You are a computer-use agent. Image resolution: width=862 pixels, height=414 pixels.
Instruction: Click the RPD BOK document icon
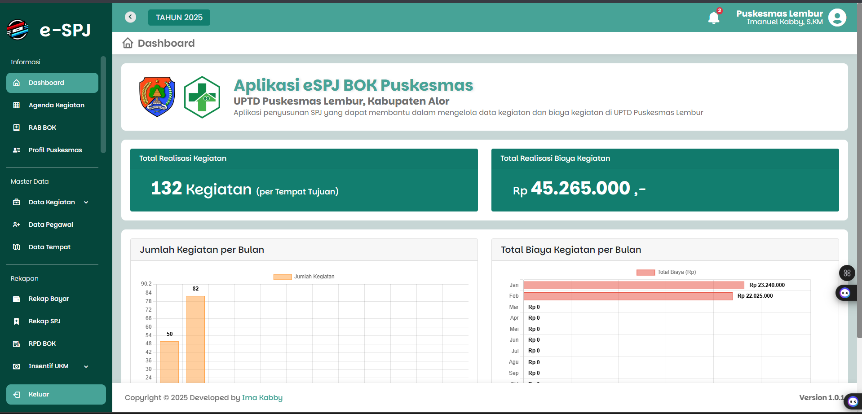coord(17,344)
